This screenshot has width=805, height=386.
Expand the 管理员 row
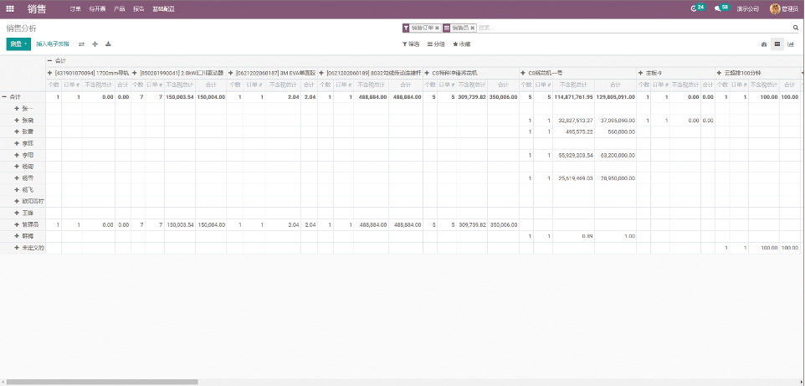tap(17, 225)
